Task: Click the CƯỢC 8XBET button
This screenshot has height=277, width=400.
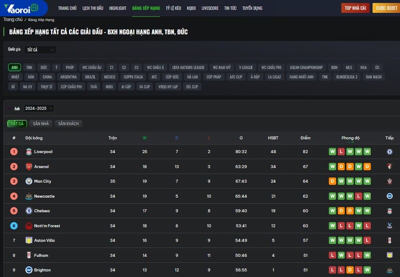Action: (386, 8)
